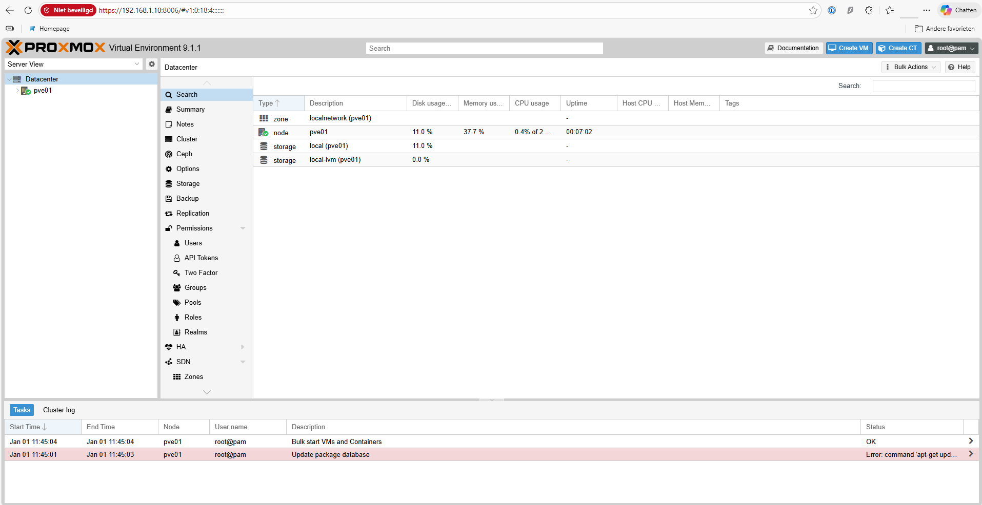Expand the HA tree item
This screenshot has height=505, width=982.
tap(243, 347)
